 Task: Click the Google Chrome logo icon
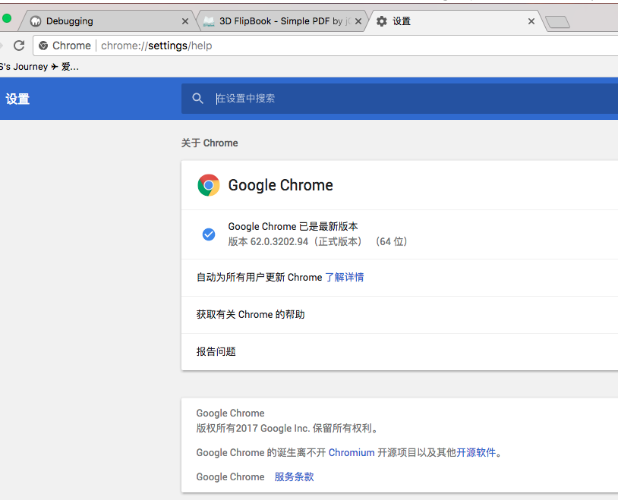pos(209,185)
